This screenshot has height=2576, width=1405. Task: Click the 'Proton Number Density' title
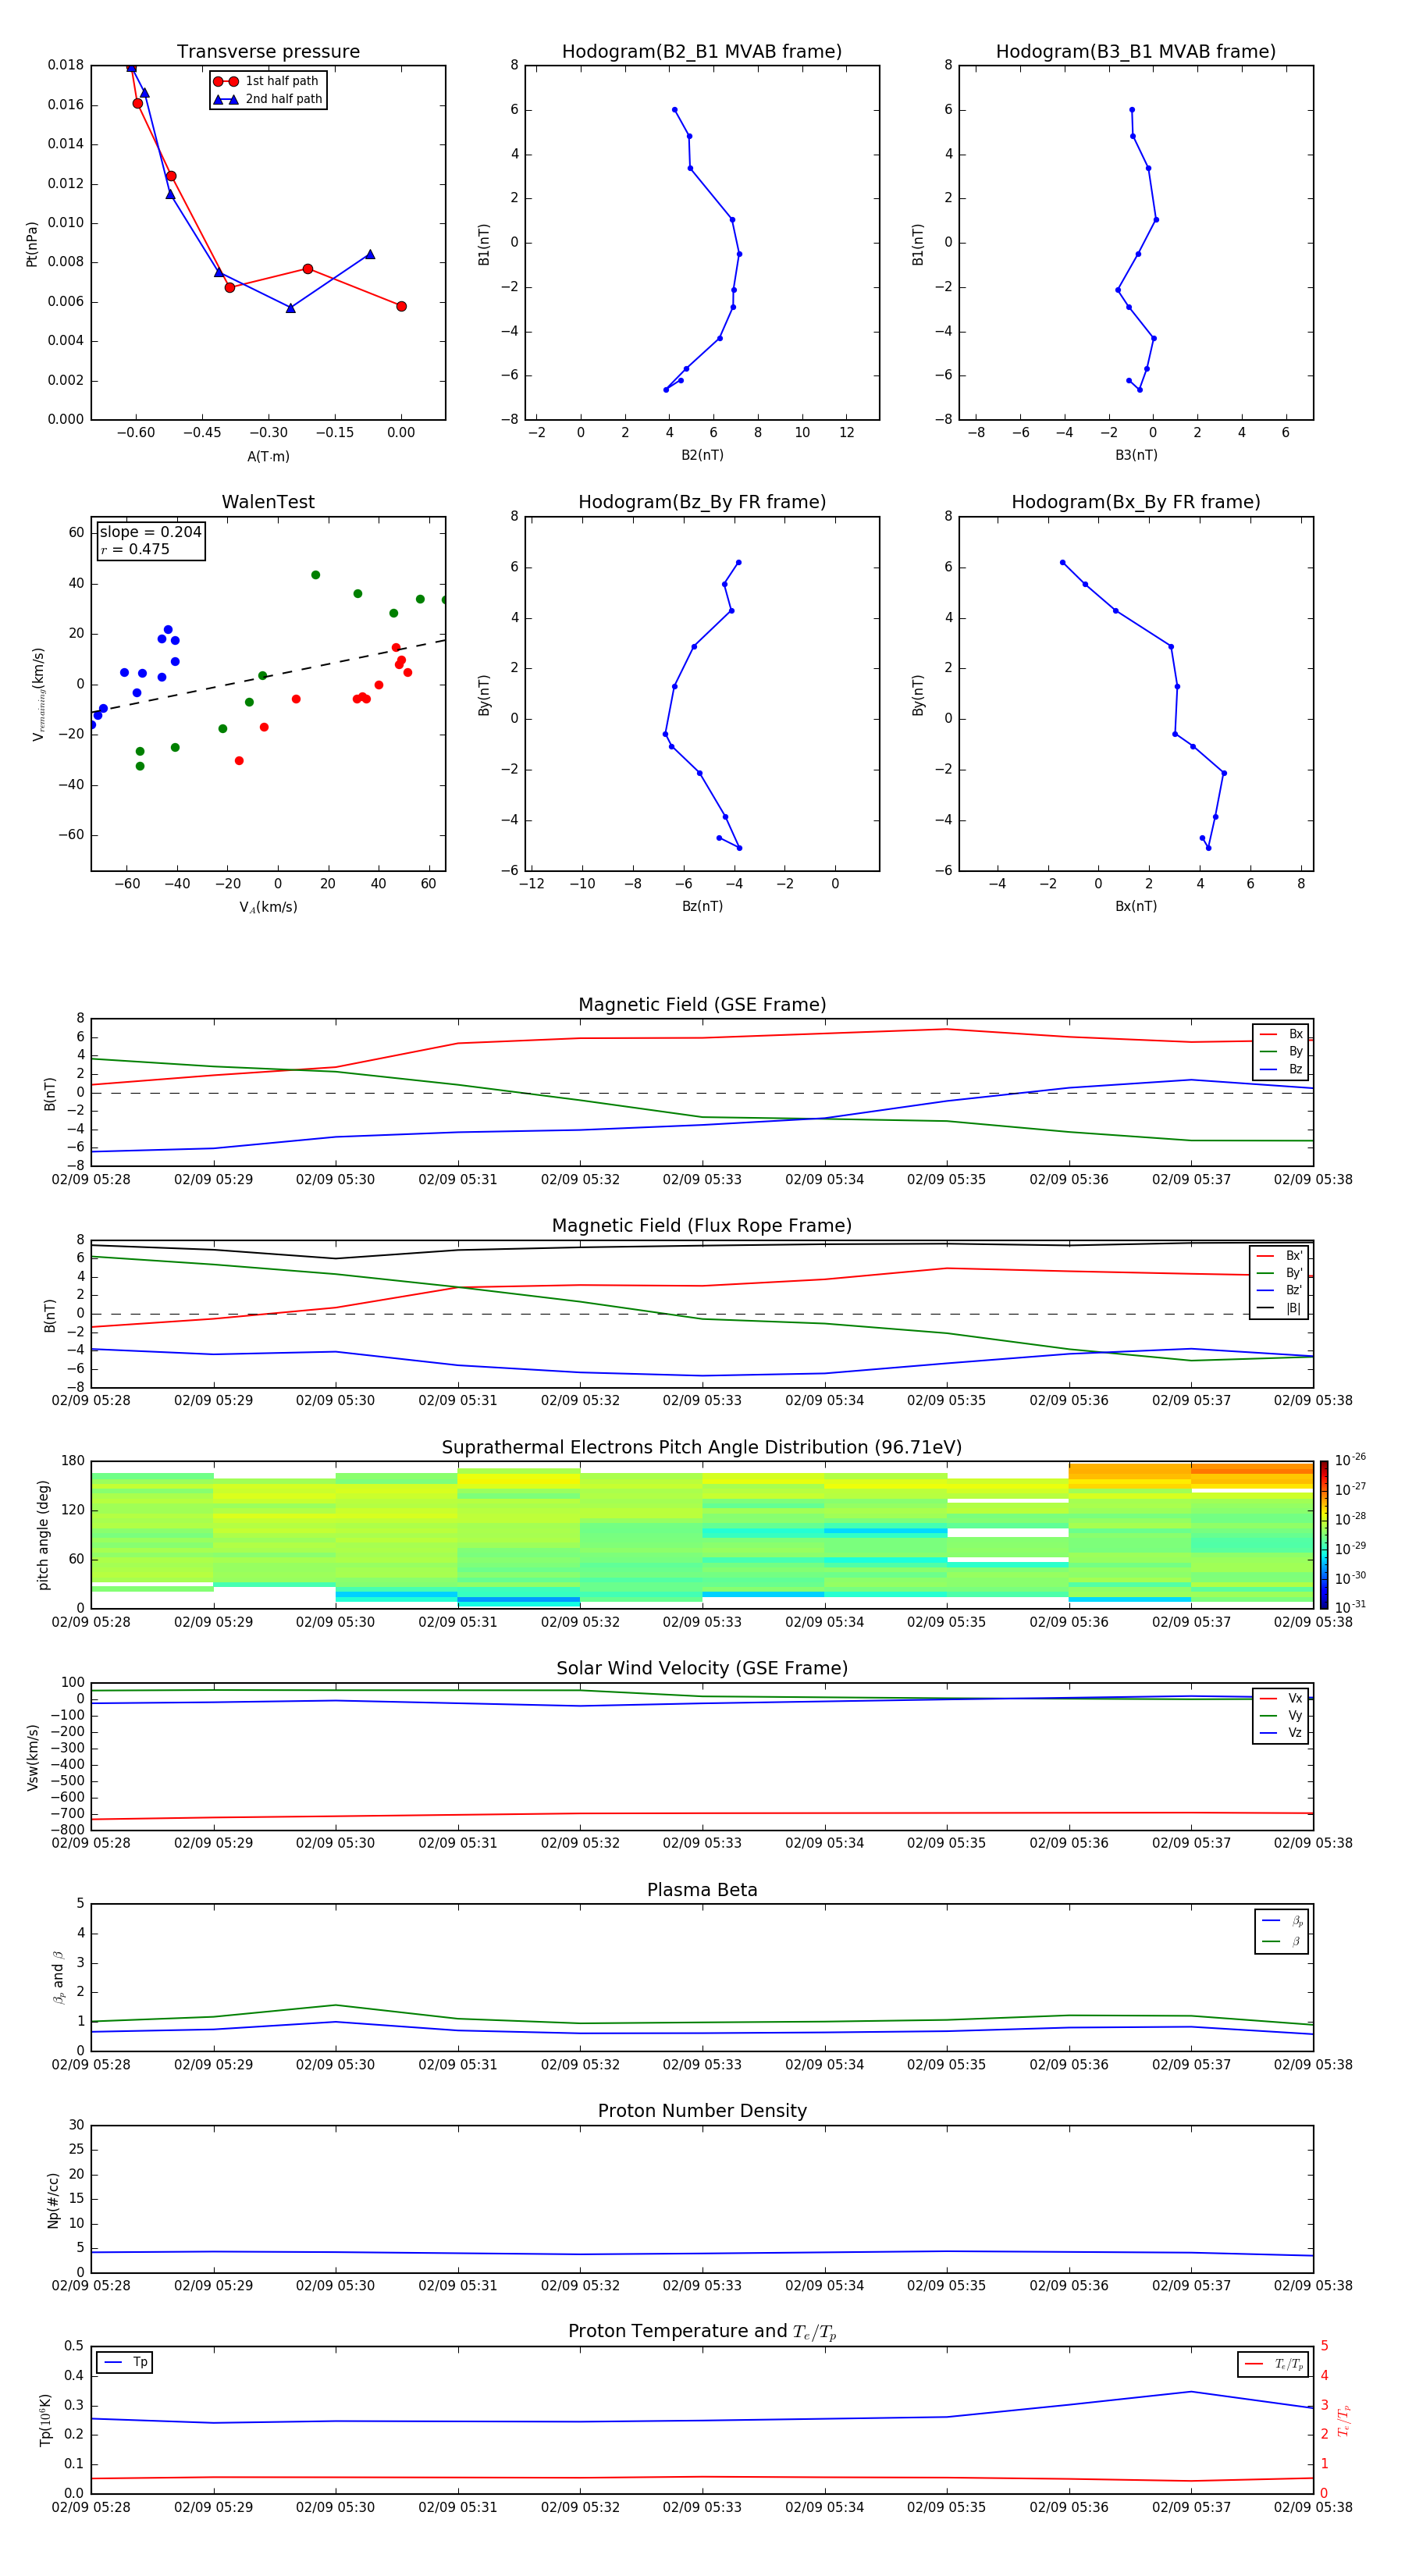pos(702,2111)
